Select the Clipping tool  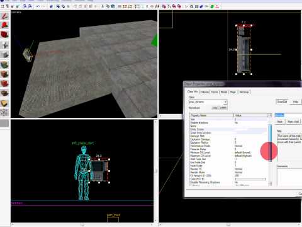(x=4, y=103)
